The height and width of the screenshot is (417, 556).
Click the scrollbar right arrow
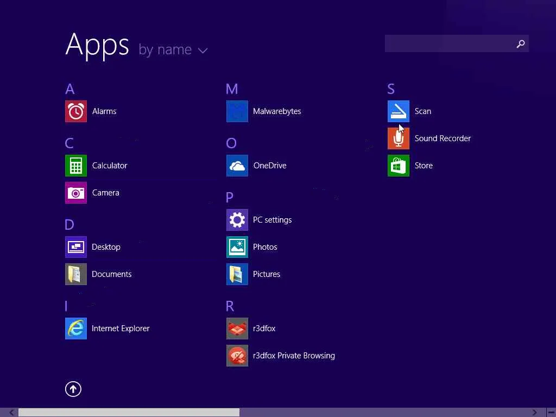pos(534,413)
